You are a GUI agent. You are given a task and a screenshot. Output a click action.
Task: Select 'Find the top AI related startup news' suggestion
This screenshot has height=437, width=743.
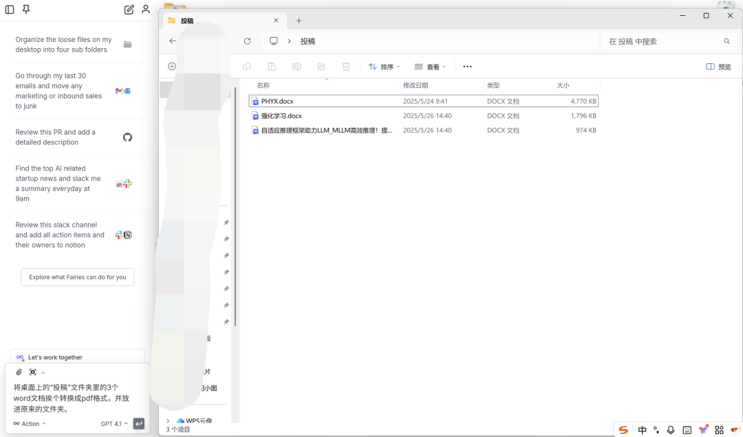click(x=77, y=183)
